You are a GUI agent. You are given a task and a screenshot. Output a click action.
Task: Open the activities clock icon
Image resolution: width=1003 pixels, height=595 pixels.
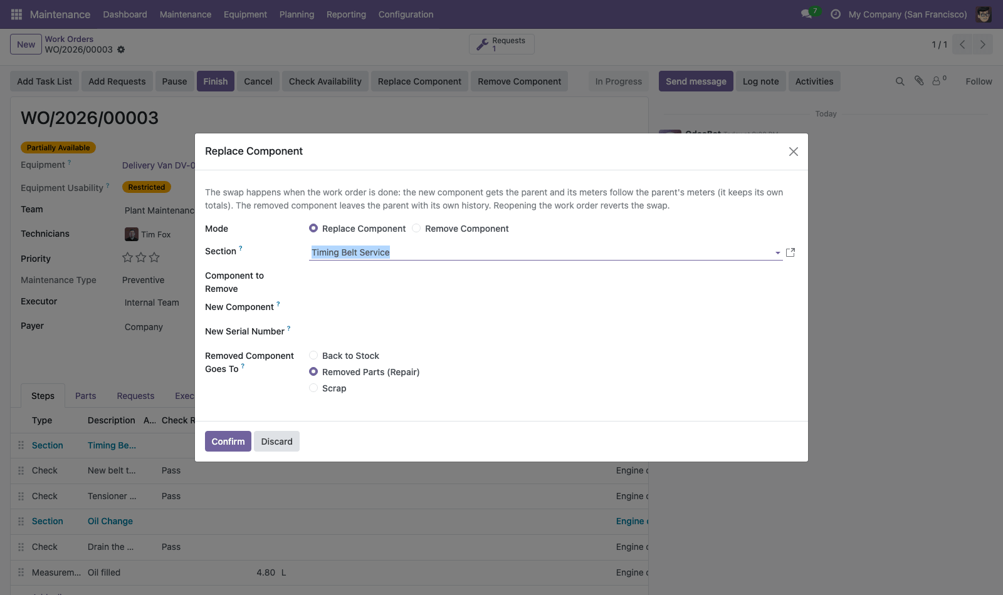(836, 14)
